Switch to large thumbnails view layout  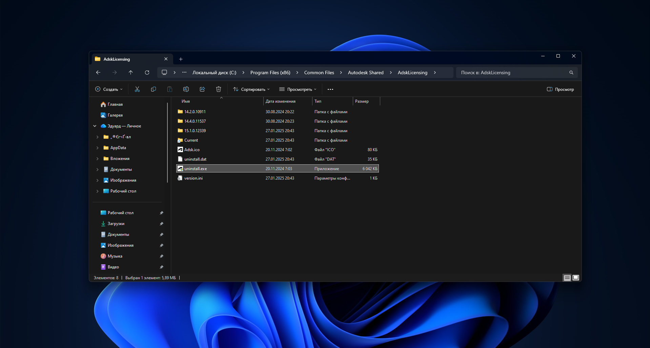pyautogui.click(x=576, y=278)
